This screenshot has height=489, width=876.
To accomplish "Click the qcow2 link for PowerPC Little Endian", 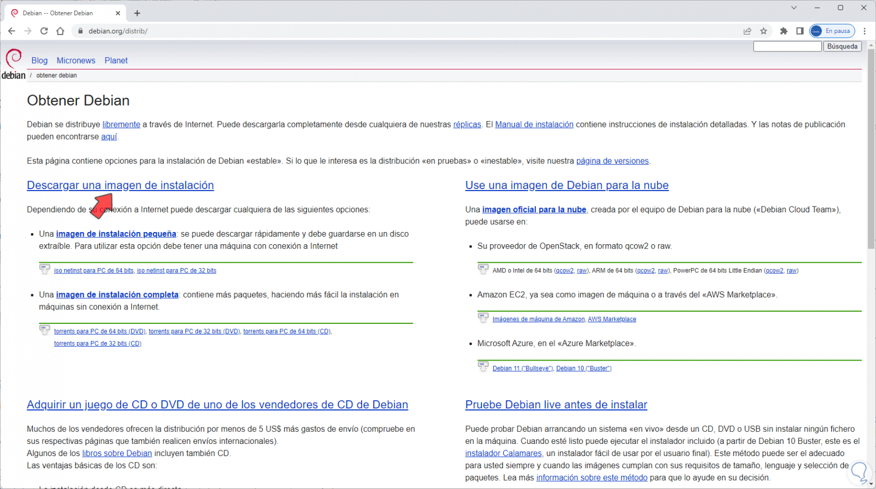I will [775, 271].
